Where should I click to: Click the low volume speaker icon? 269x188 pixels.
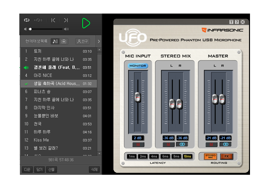pyautogui.click(x=25, y=29)
